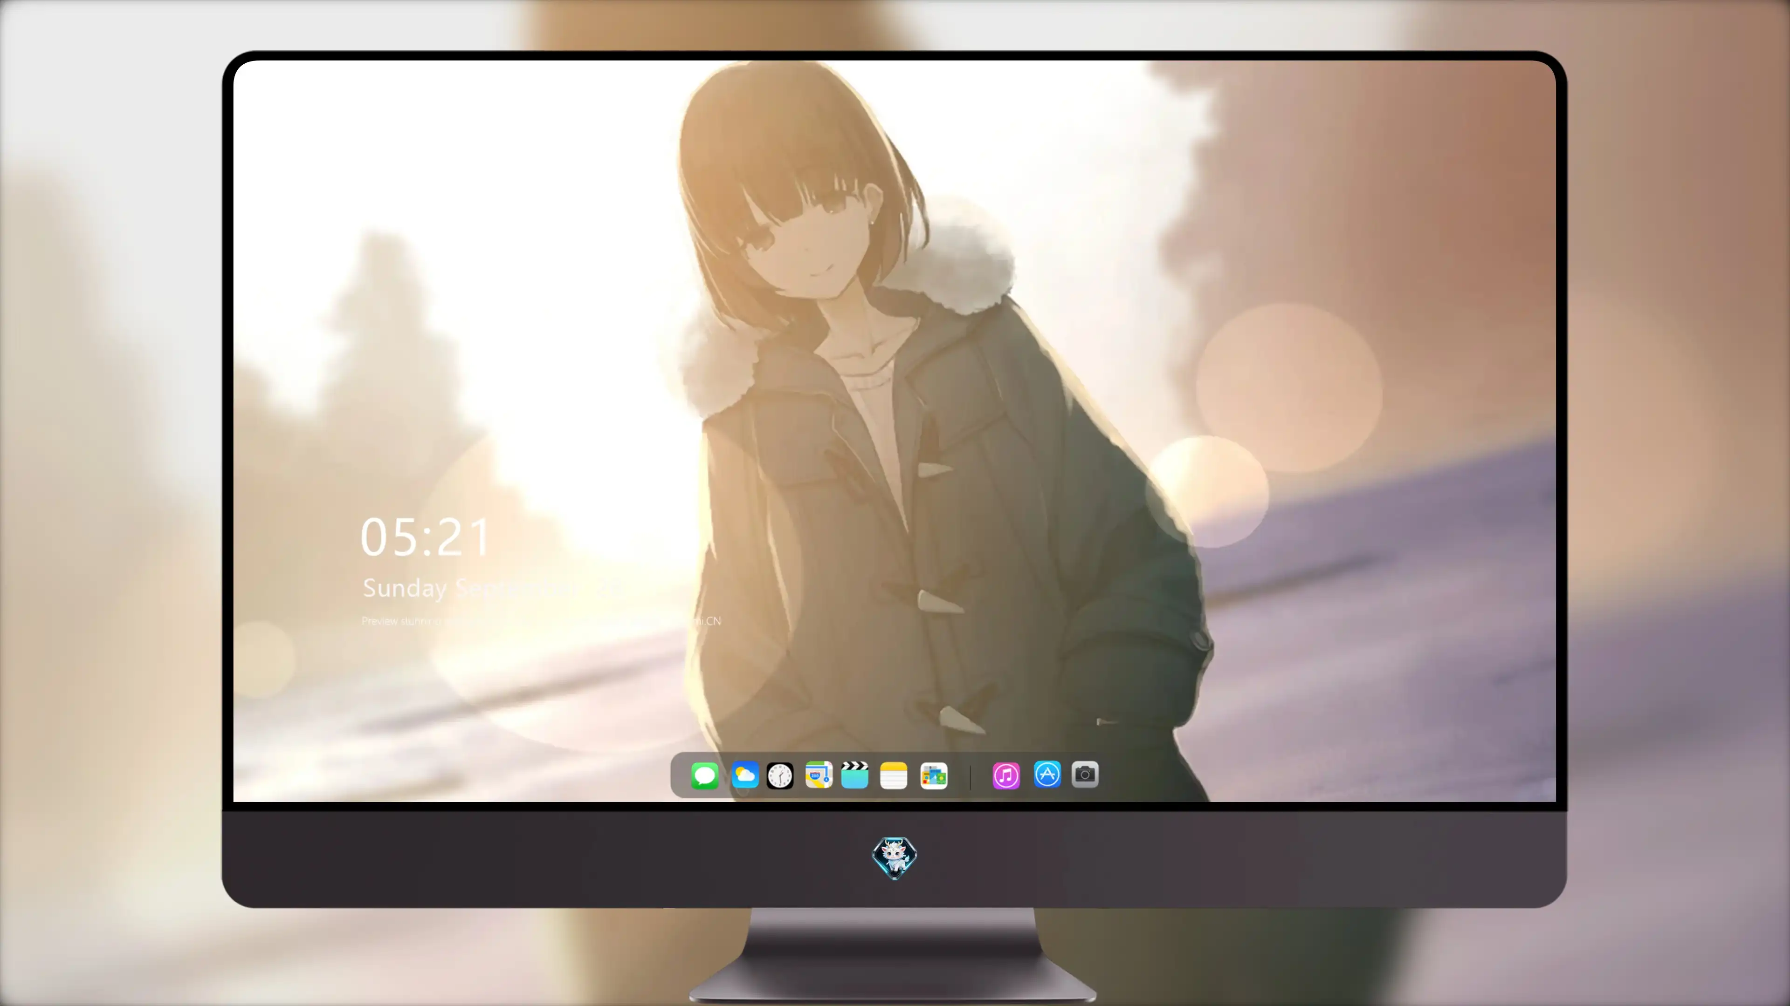Open the Maps icon in the dock
Viewport: 1790px width, 1006px height.
tap(819, 775)
